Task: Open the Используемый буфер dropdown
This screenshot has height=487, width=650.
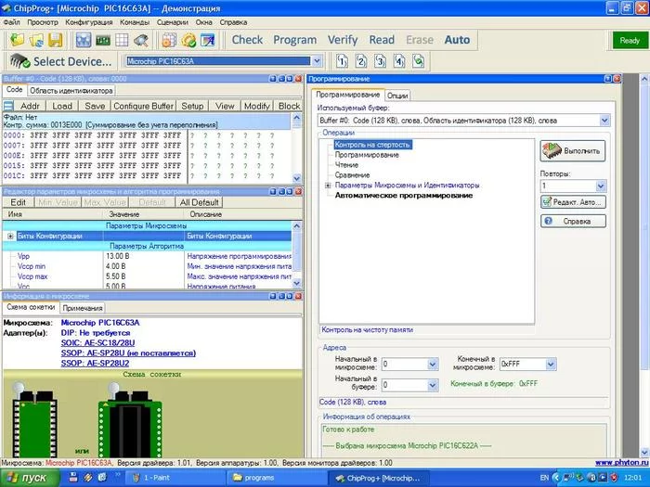Action: pyautogui.click(x=604, y=121)
